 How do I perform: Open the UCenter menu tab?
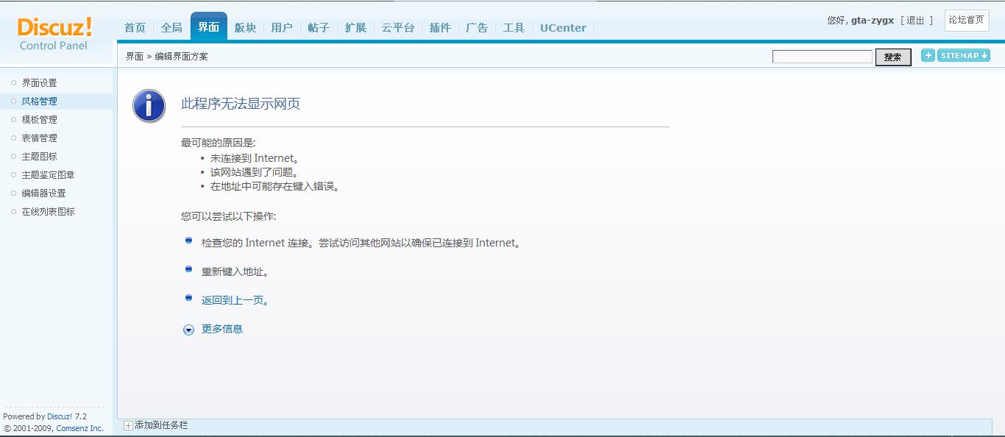pyautogui.click(x=563, y=27)
